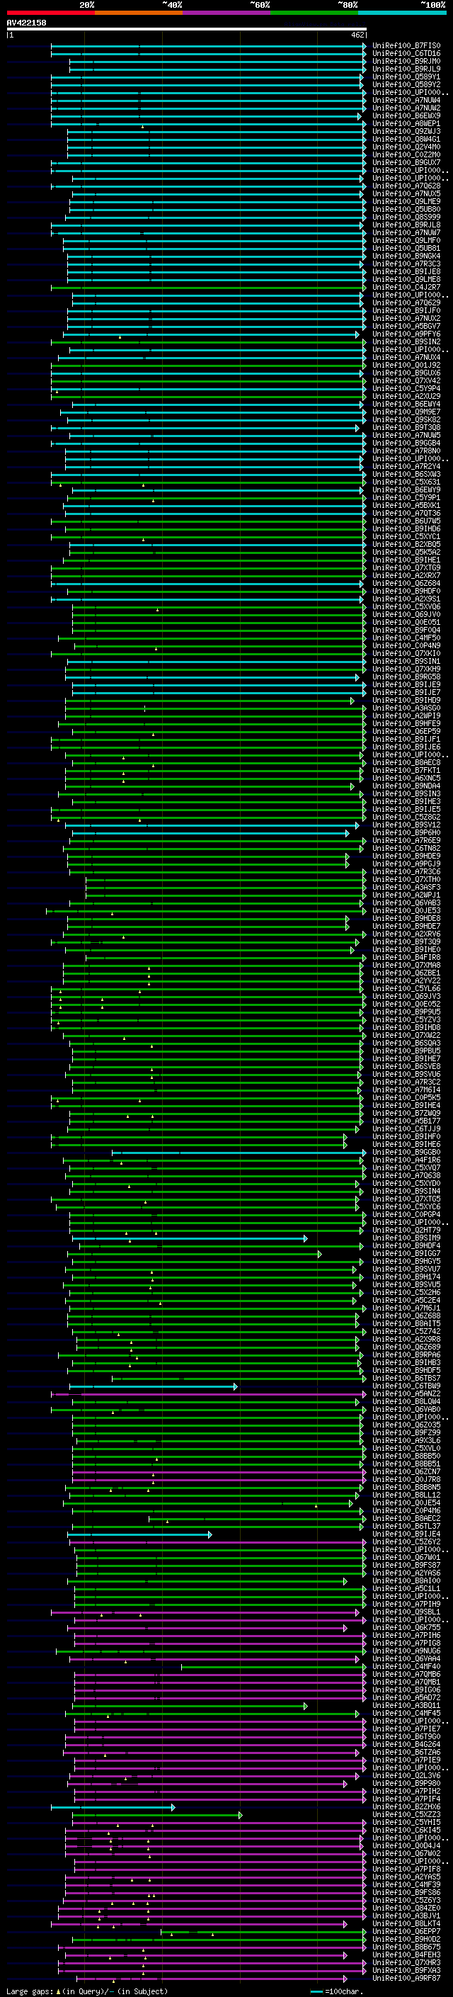Screen dimensions: 453x1997
Task: Select the UniRef100_B9GUX7 label
Action: coord(406,163)
